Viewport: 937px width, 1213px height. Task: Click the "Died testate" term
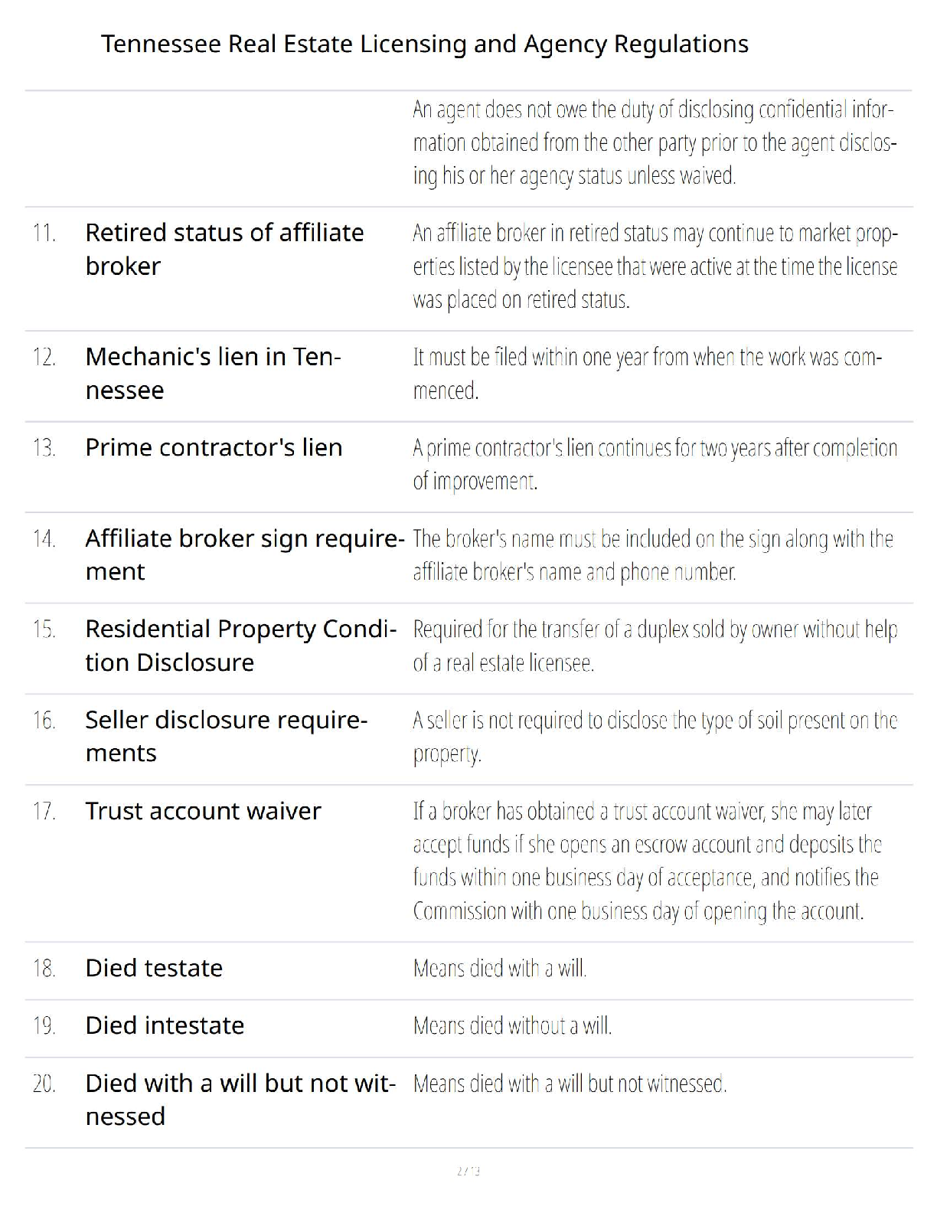(x=154, y=968)
